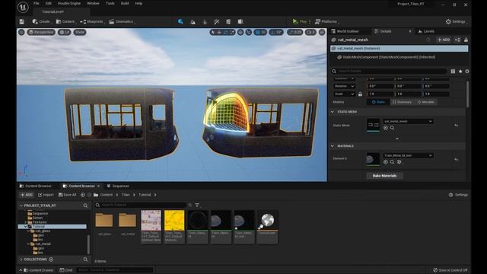Click the Search Details input field

(x=391, y=71)
